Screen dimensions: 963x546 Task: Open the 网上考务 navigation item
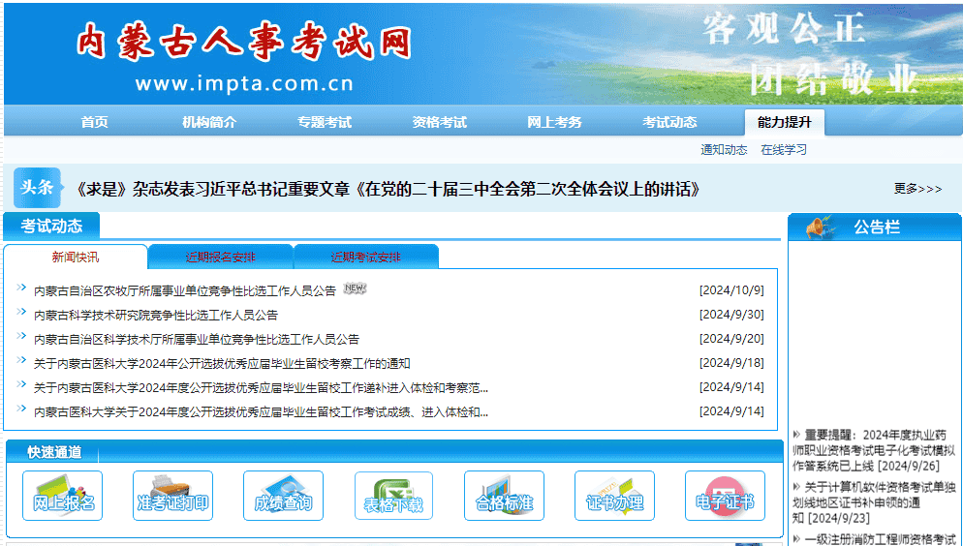pyautogui.click(x=554, y=122)
